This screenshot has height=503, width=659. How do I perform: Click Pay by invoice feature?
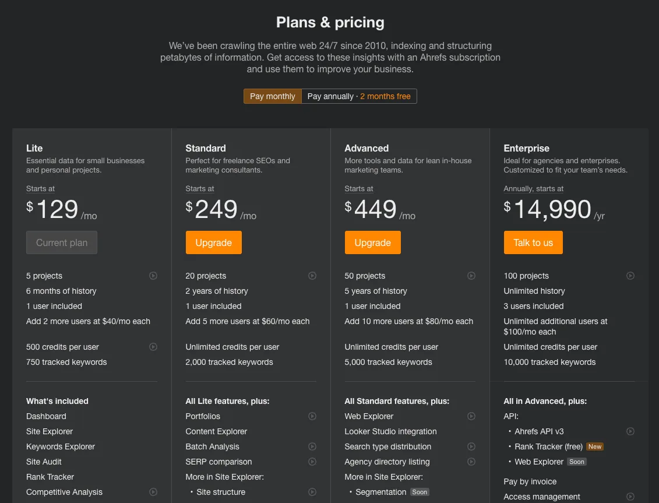pos(530,481)
